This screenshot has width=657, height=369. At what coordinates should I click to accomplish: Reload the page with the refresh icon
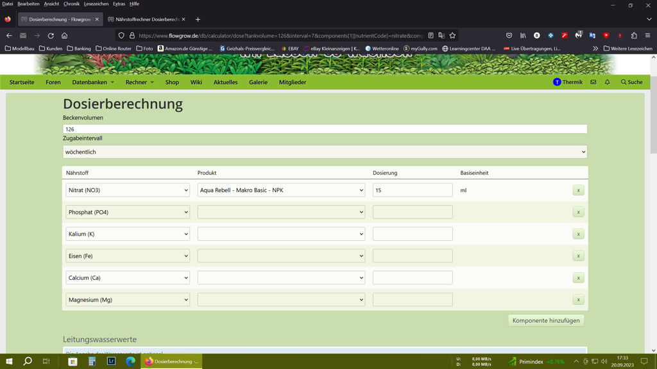pyautogui.click(x=51, y=36)
